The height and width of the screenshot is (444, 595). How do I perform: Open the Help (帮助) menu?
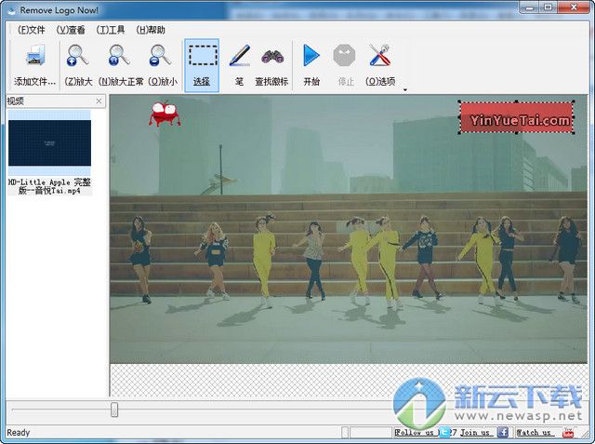[151, 30]
